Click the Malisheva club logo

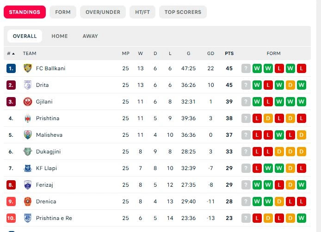(27, 135)
